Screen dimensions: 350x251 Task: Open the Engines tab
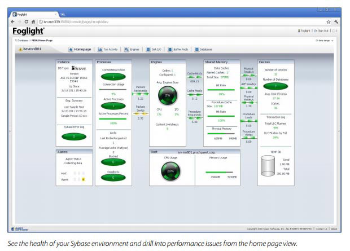(132, 49)
